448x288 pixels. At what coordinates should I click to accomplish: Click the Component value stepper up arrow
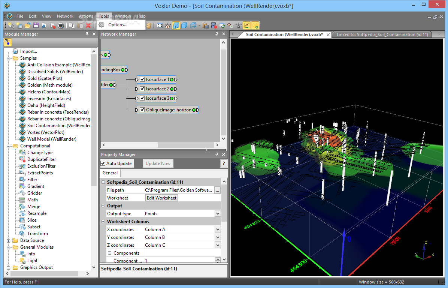pyautogui.click(x=218, y=259)
